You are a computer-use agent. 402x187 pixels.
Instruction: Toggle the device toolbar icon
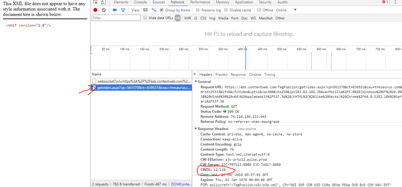click(x=103, y=2)
